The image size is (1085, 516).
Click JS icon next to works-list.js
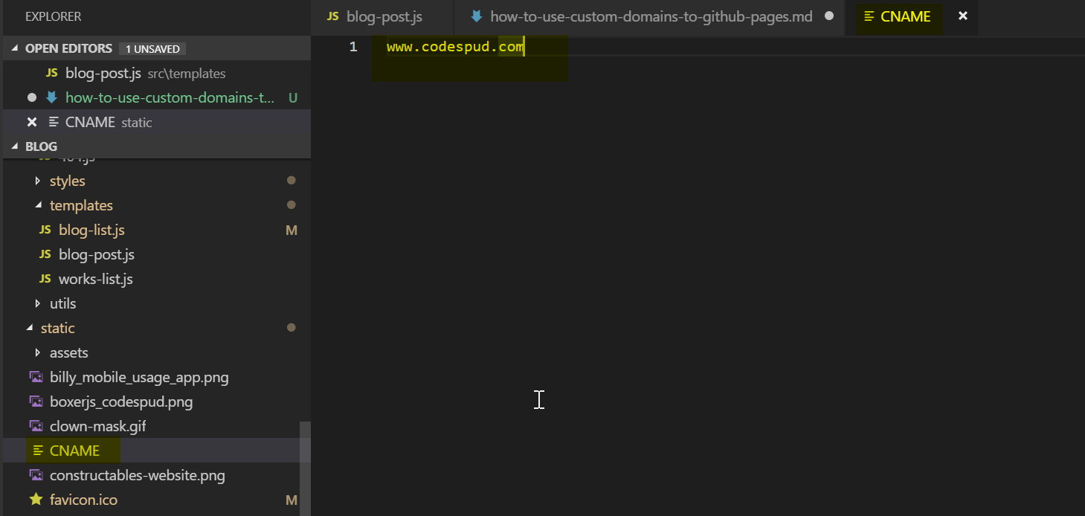tap(45, 279)
